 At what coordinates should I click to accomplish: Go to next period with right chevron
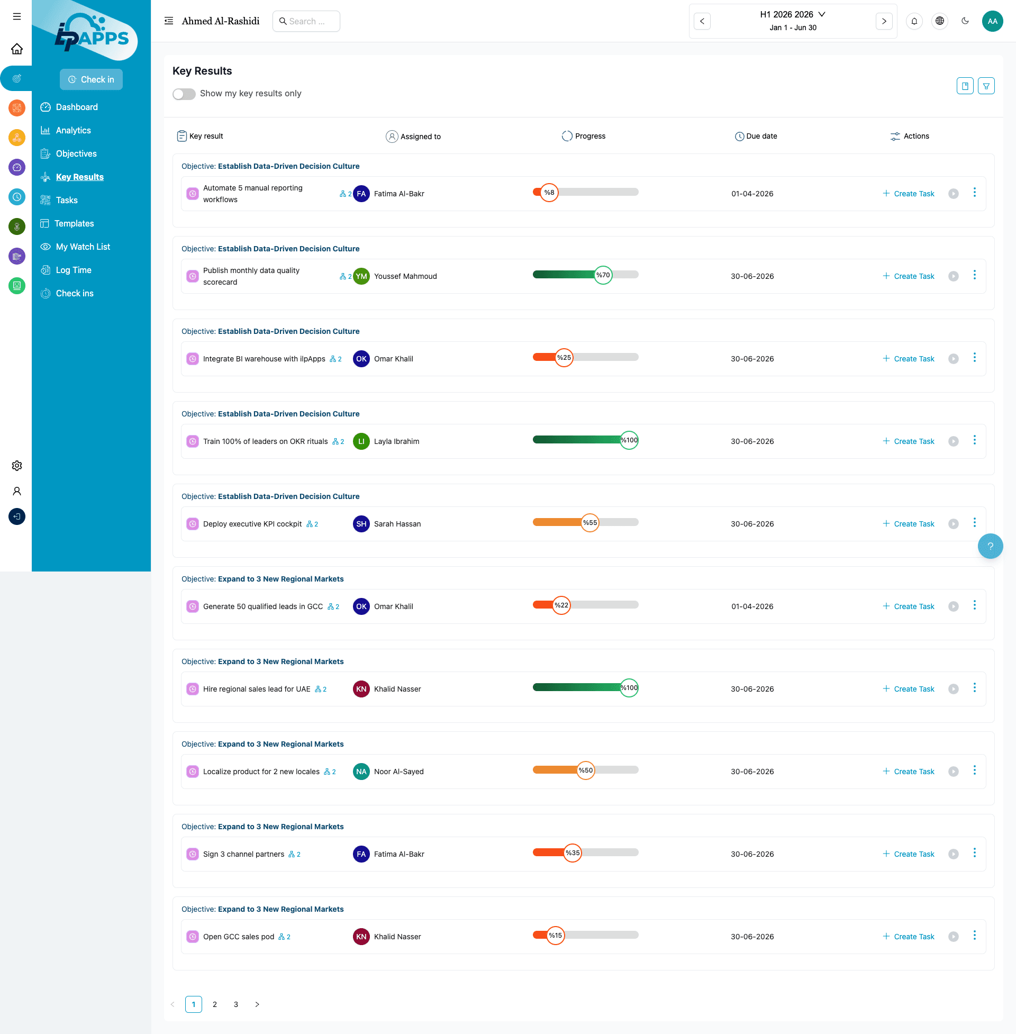click(x=884, y=21)
